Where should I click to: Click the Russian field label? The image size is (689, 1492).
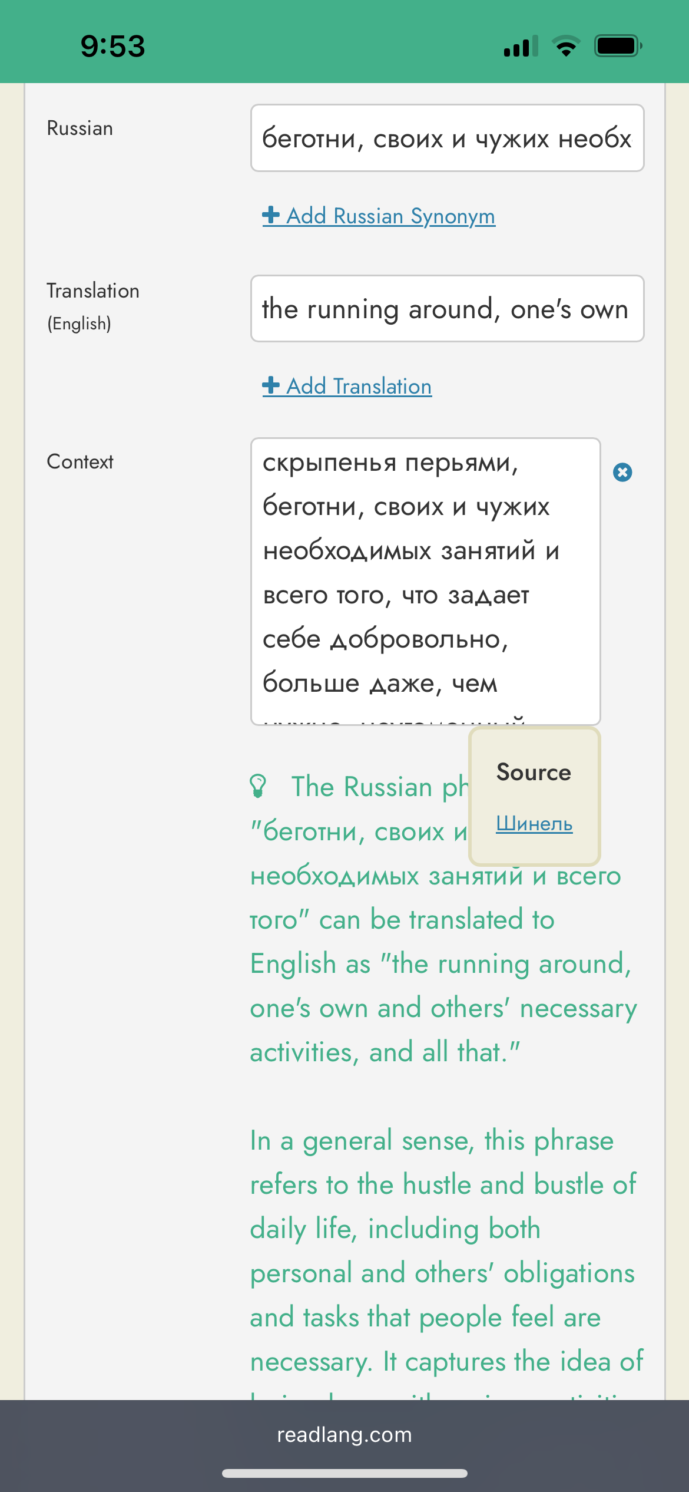pyautogui.click(x=80, y=128)
